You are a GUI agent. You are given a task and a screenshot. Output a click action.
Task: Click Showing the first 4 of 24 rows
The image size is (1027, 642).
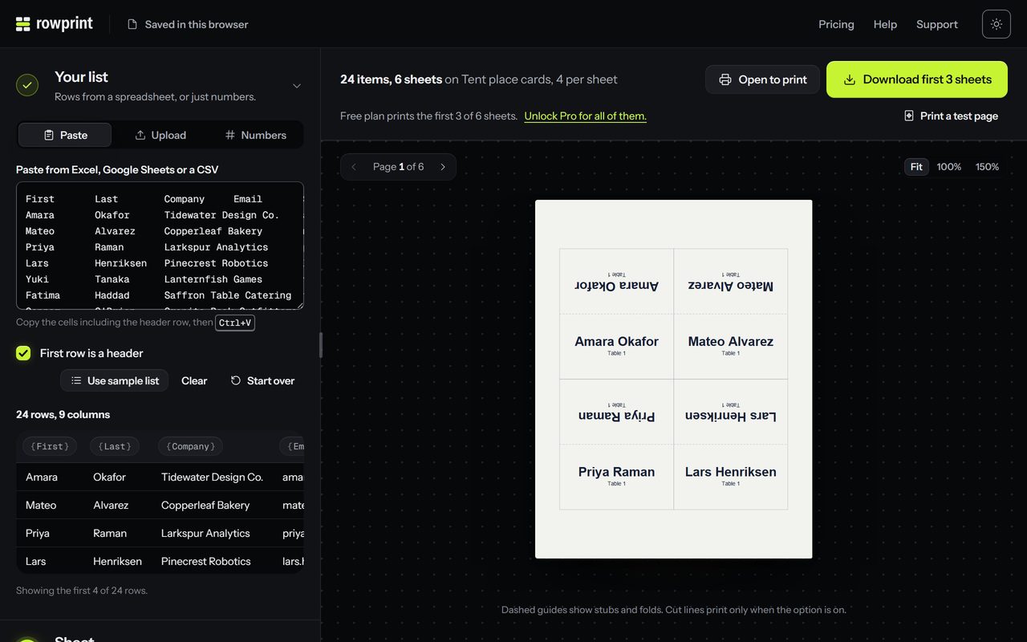(82, 591)
